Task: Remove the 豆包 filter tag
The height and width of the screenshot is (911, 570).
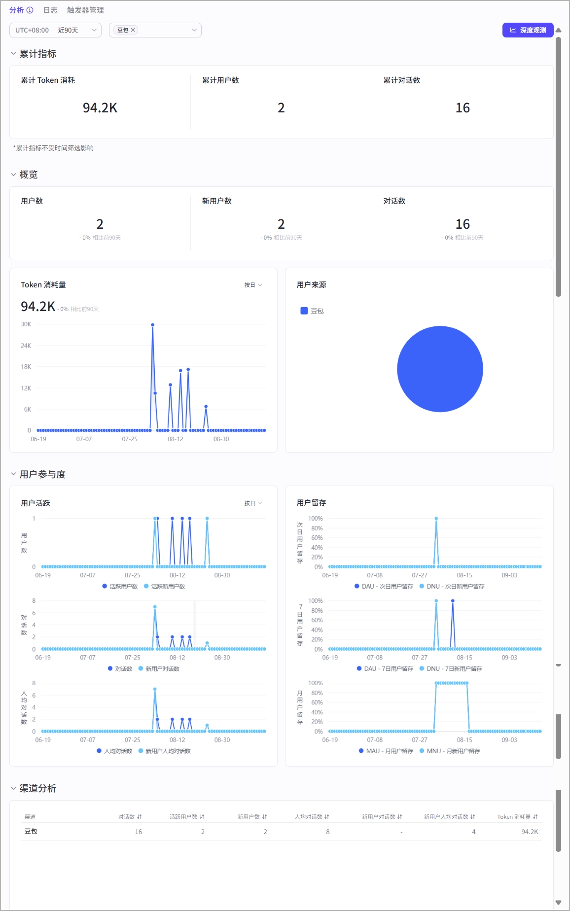Action: 133,30
